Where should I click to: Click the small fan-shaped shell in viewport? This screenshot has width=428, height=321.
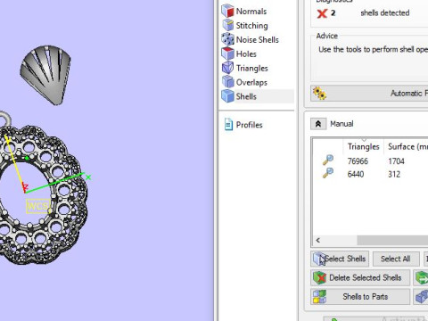pos(46,74)
